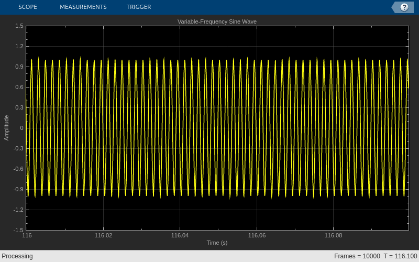Click the y-axis tick label 0.6
The width and height of the screenshot is (419, 262).
click(x=19, y=87)
